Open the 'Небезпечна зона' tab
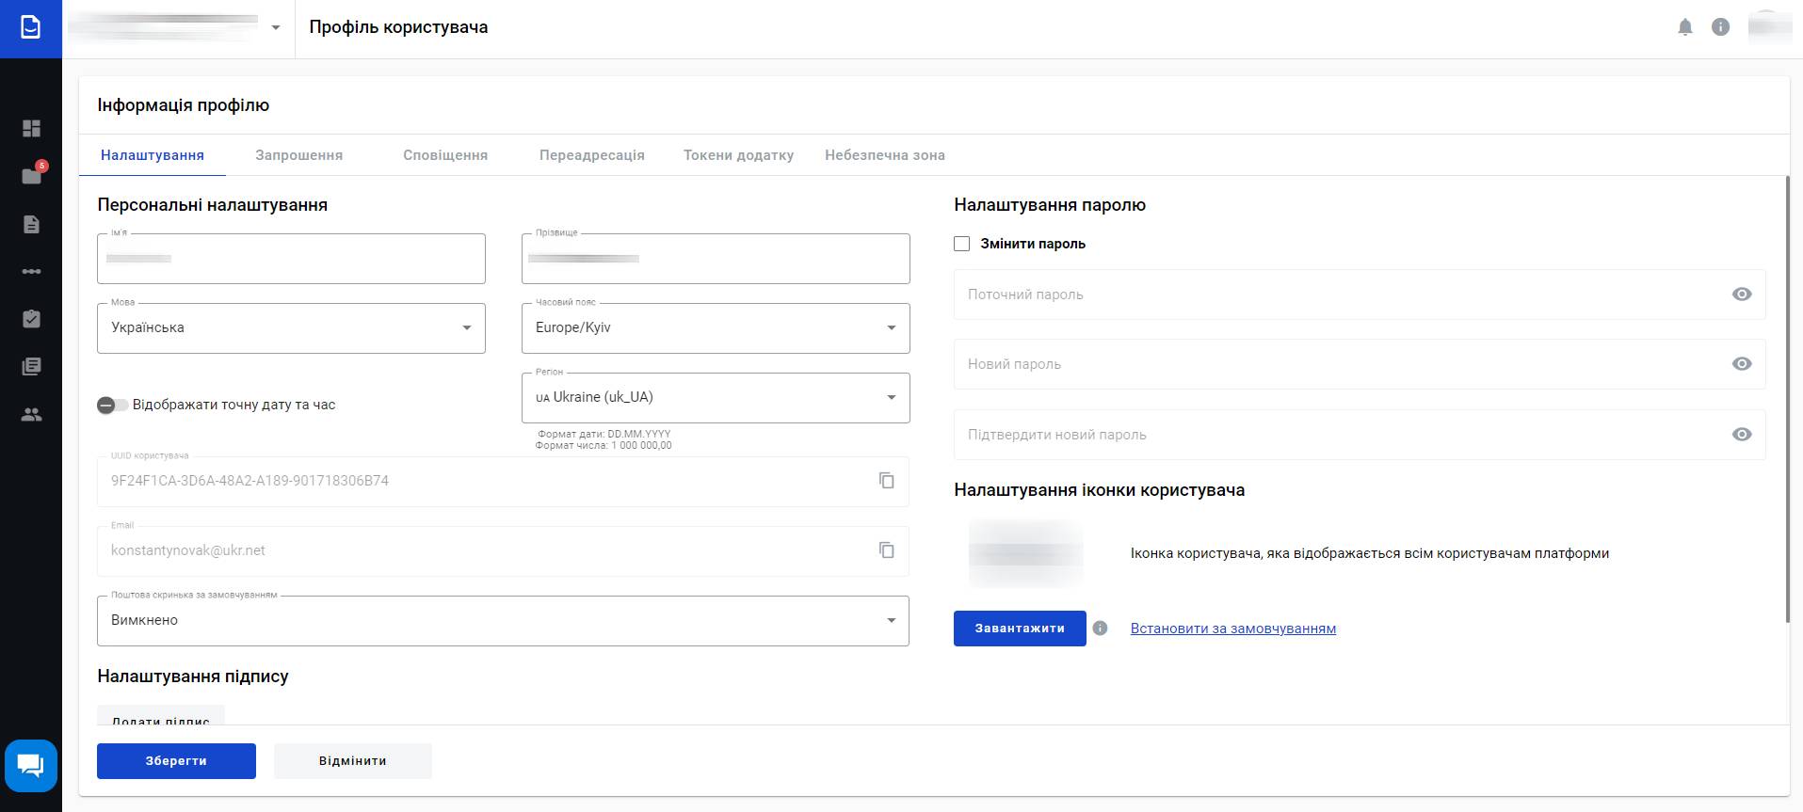This screenshot has width=1803, height=812. click(884, 155)
